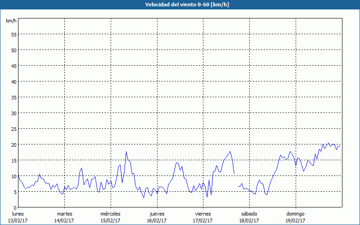Click the 35 value on the y-axis
The height and width of the screenshot is (225, 360).
pos(13,97)
